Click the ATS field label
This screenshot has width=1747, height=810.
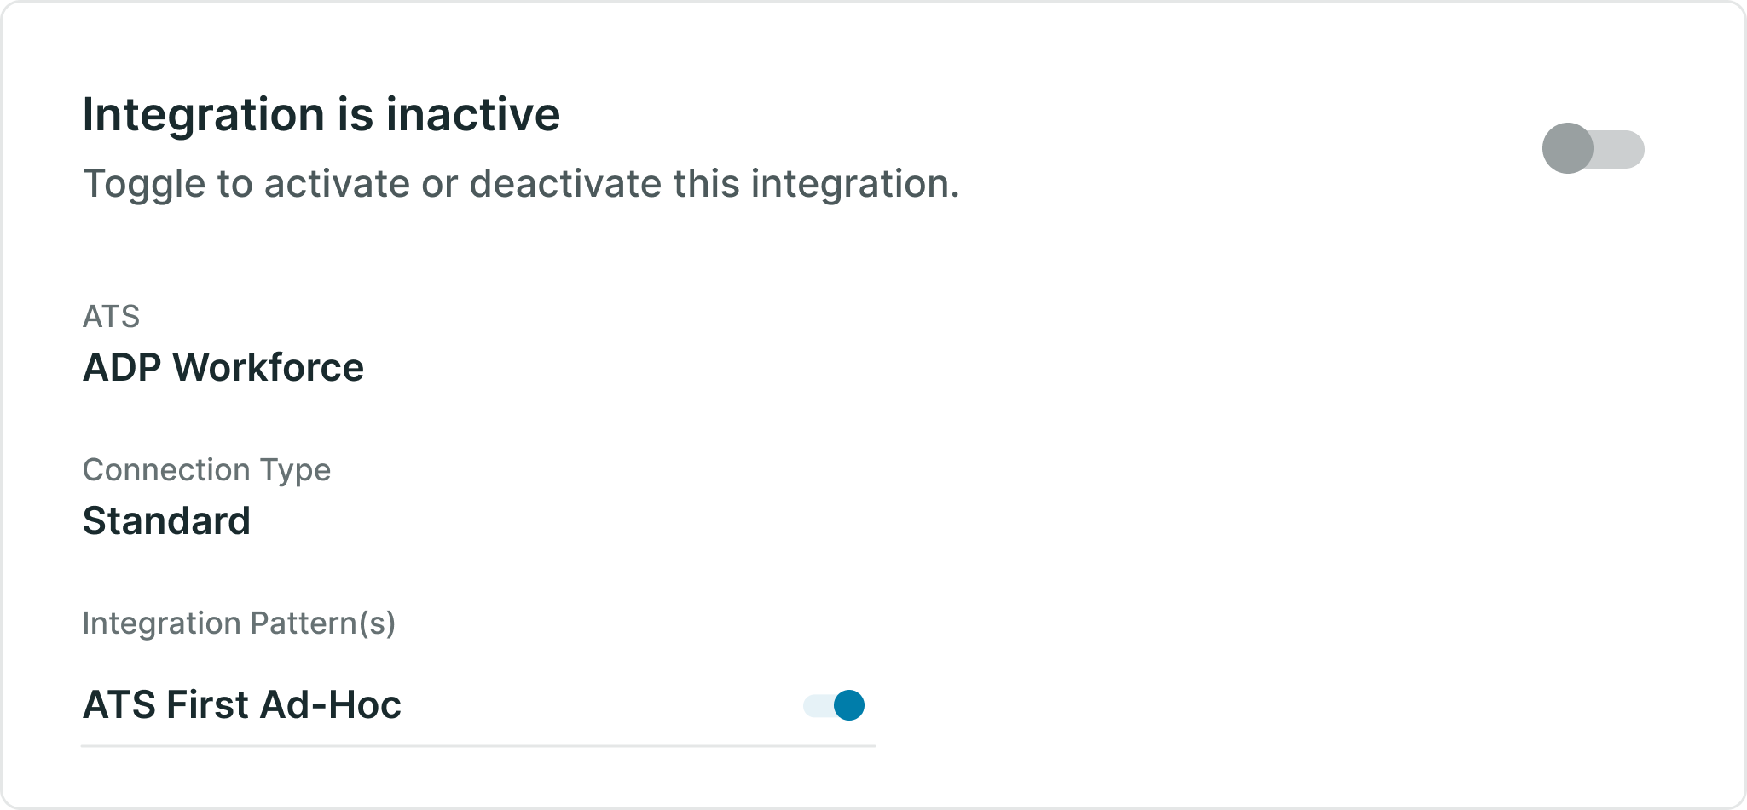(111, 317)
